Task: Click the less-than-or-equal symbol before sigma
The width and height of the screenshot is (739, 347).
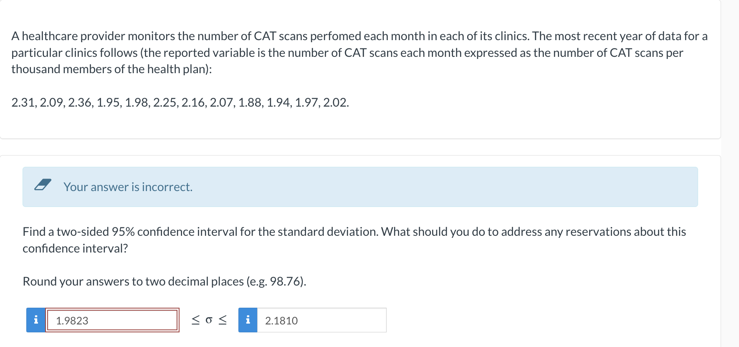Action: point(195,320)
